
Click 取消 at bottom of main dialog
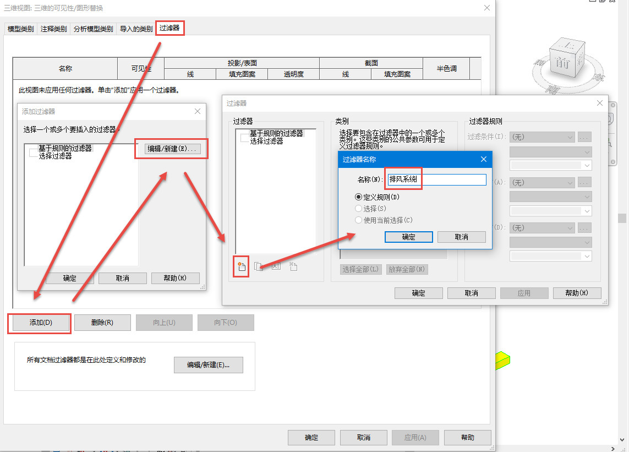[363, 438]
